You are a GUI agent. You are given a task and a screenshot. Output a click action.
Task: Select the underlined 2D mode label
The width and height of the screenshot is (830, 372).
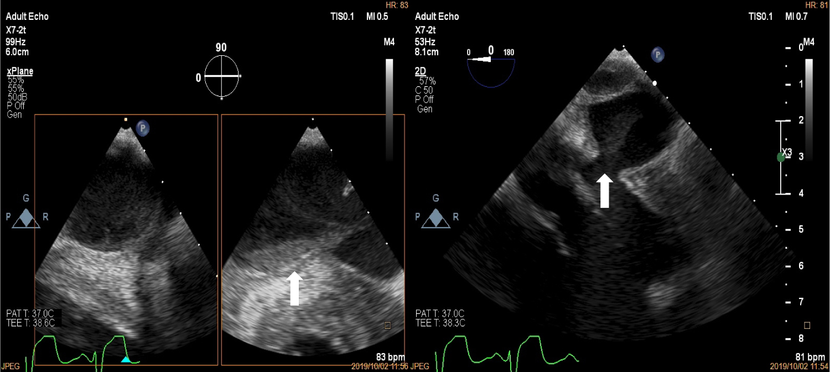pos(422,71)
